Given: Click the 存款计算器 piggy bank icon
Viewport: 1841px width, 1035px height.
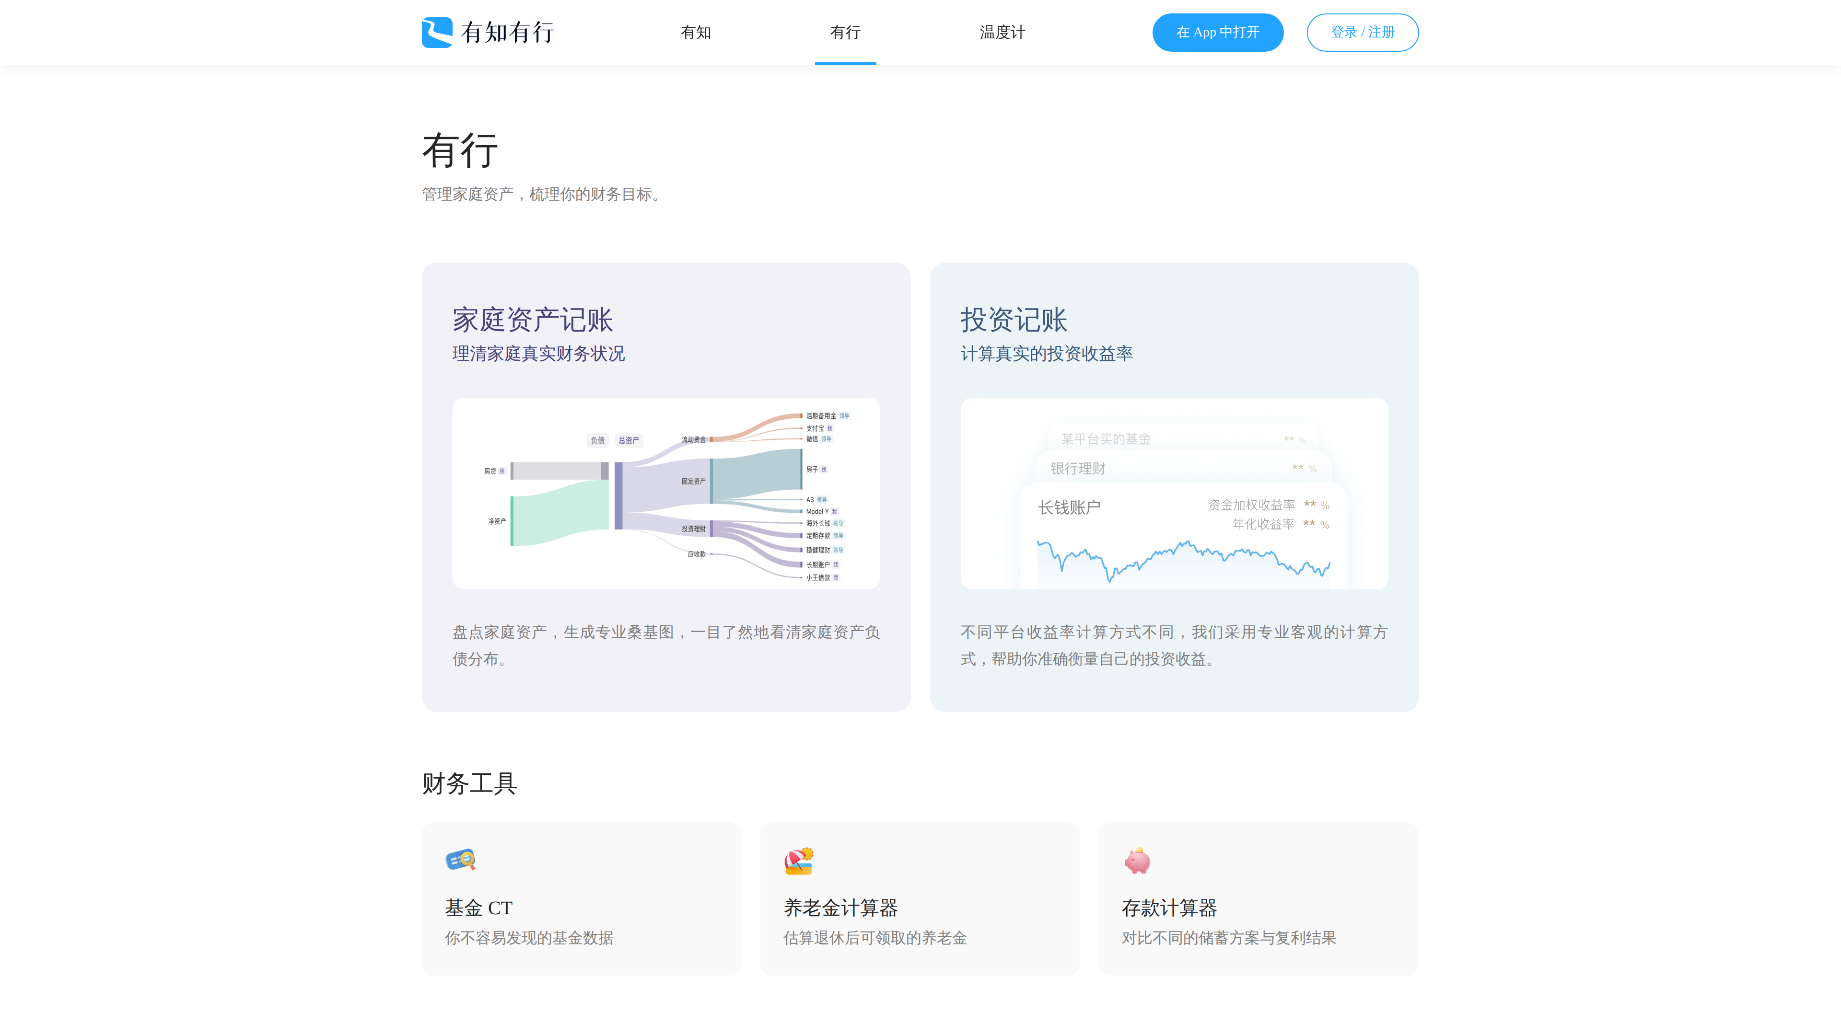Looking at the screenshot, I should click(1137, 861).
